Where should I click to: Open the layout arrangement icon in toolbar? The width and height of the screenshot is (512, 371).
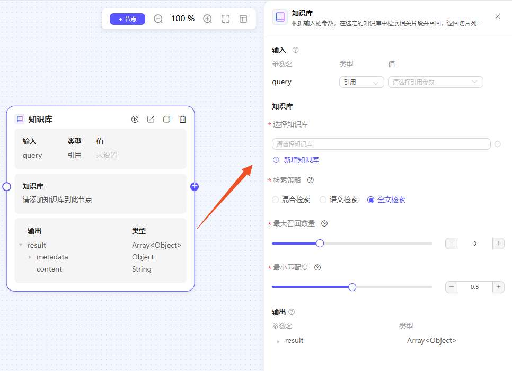[x=243, y=19]
